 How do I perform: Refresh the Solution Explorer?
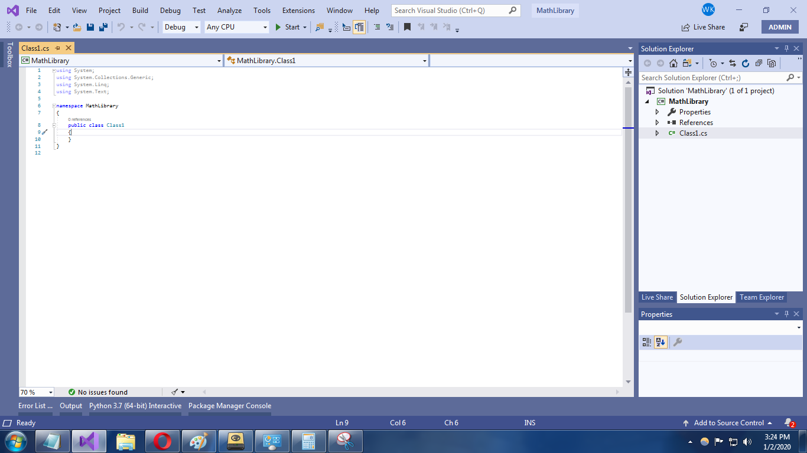[746, 63]
